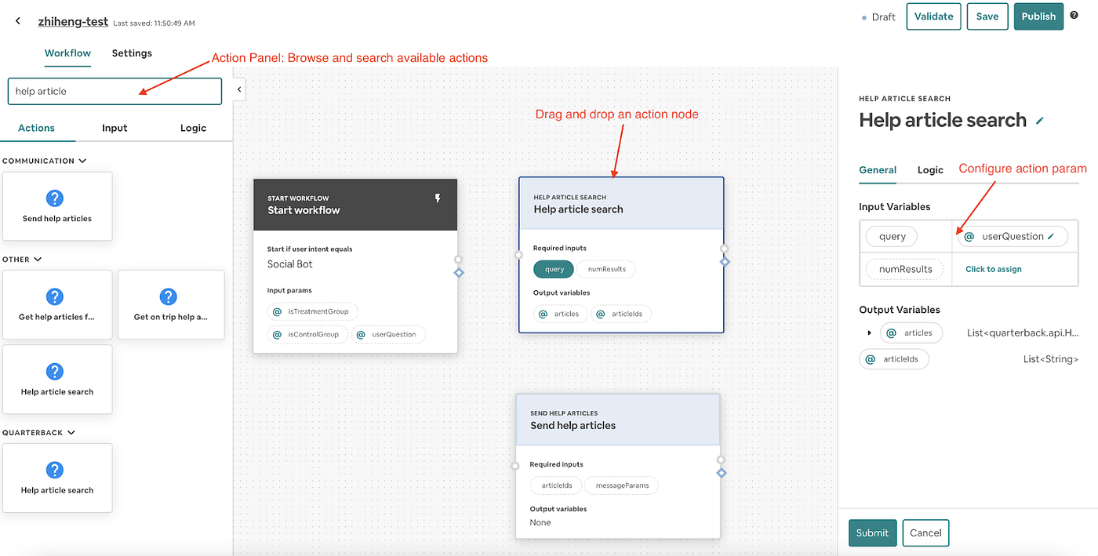1098x556 pixels.
Task: Click the Validate button
Action: click(933, 16)
